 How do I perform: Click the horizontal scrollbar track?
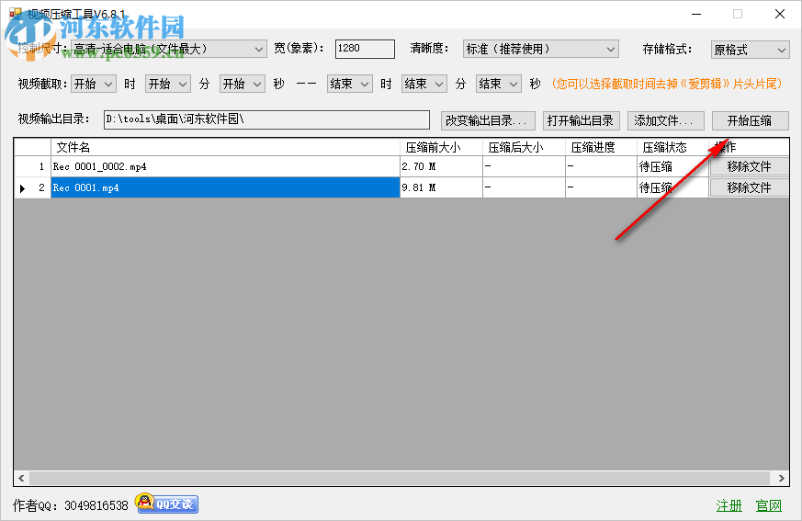[400, 478]
